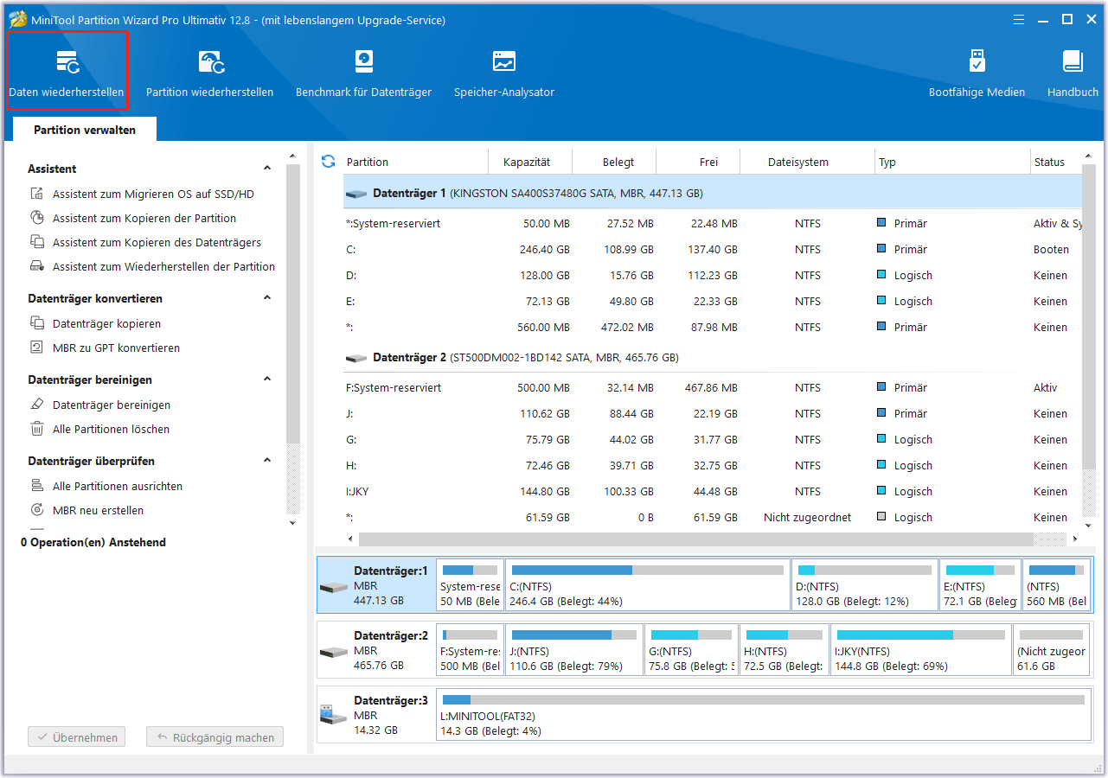Image resolution: width=1108 pixels, height=778 pixels.
Task: Select G:(NTFS) block in disk map
Action: coord(691,649)
